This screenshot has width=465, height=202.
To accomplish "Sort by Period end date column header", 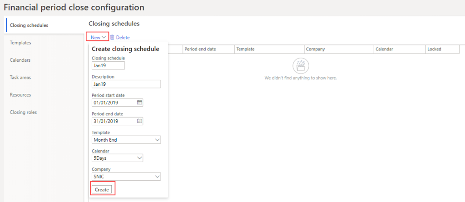I will pos(200,49).
